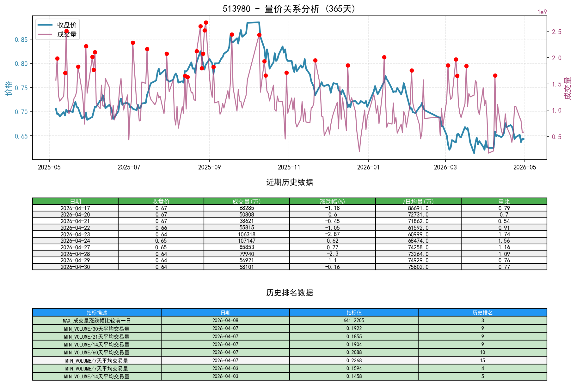Select the date cell '2026-04-28'

75,254
